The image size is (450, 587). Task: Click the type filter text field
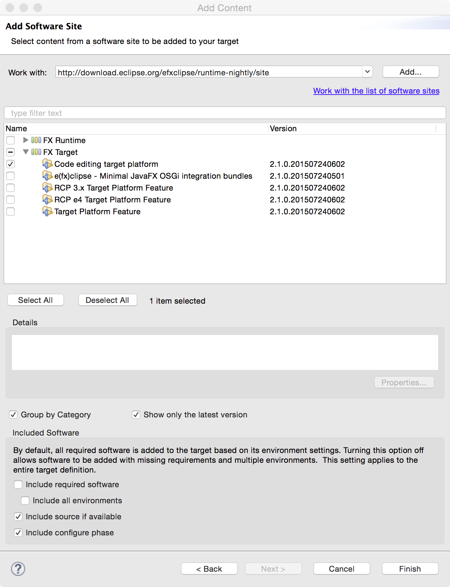[x=225, y=113]
